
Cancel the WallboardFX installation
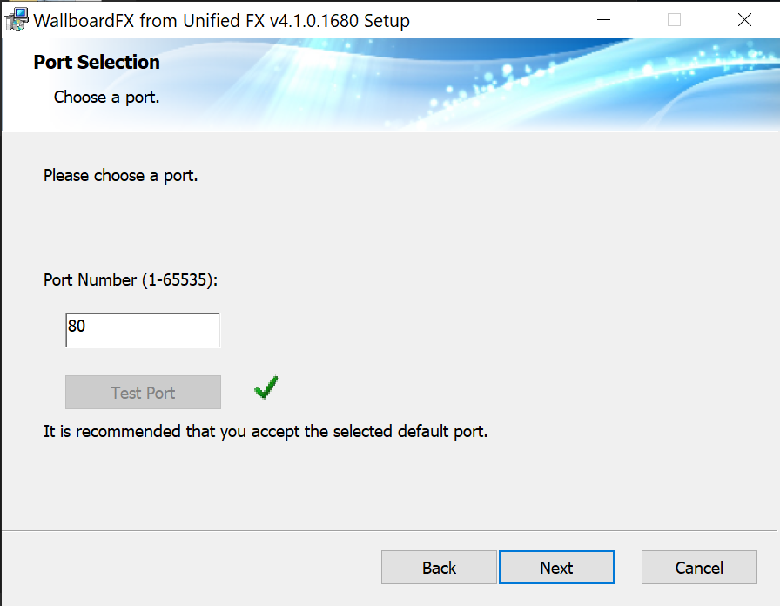[x=699, y=567]
